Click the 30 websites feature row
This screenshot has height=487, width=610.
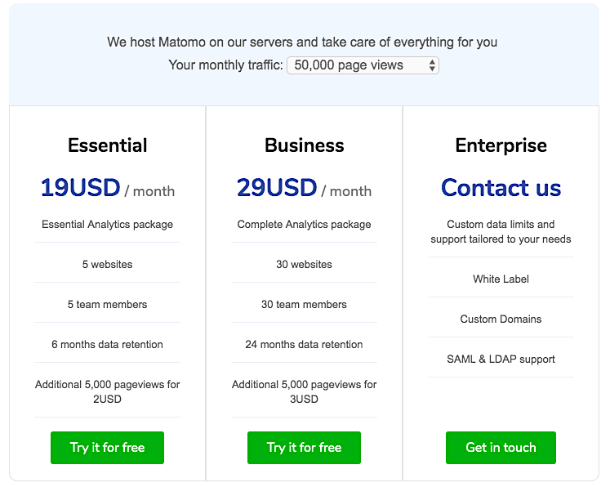pos(305,264)
